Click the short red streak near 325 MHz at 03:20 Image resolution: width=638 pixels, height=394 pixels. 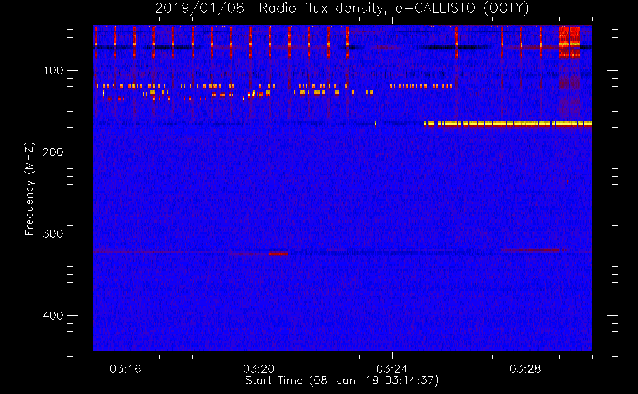point(278,253)
